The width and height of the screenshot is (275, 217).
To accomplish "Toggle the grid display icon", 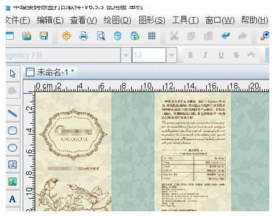I will 152,36.
